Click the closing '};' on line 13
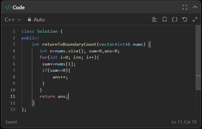This screenshot has width=202, height=129. (24, 109)
